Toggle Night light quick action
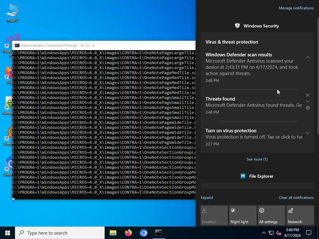Viewport: 319px width, 239px height. click(x=243, y=215)
